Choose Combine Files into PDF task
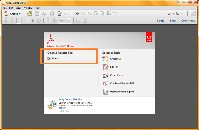Screen dimensions: 199x130 118,83
